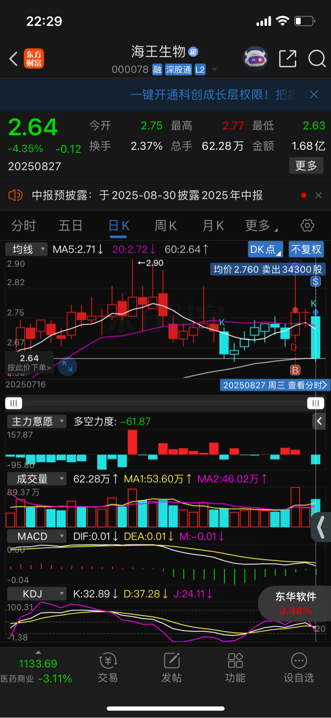Open the robot assistant avatar
331x718 pixels.
click(255, 58)
